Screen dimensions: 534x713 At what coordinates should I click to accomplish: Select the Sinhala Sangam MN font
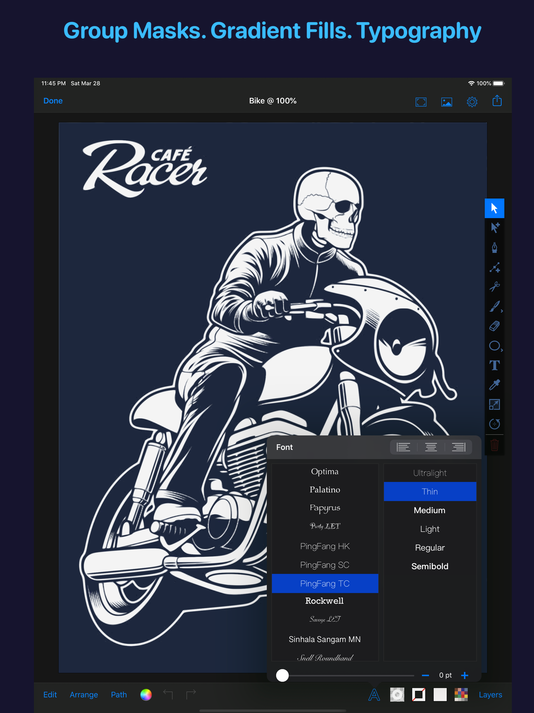[325, 639]
